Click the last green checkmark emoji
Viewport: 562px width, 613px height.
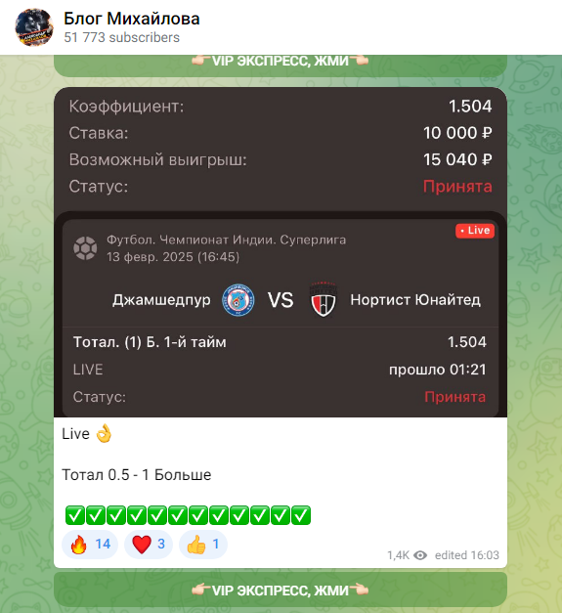coord(301,515)
